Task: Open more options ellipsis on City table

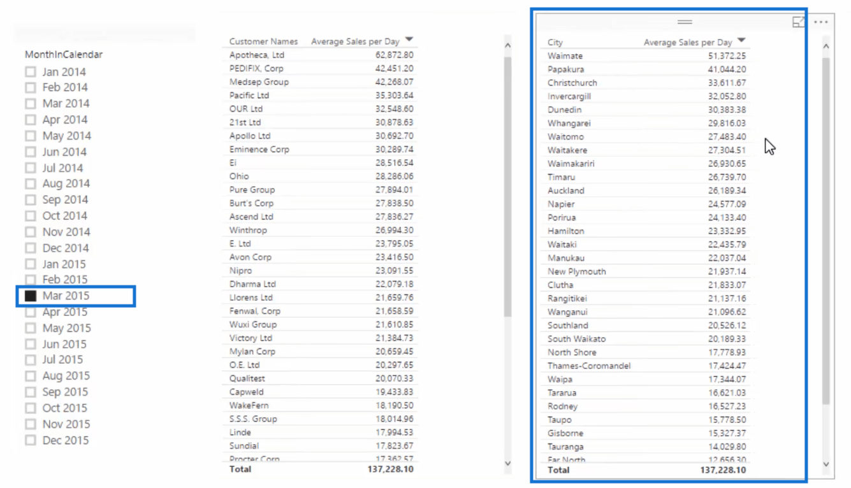Action: pyautogui.click(x=821, y=22)
